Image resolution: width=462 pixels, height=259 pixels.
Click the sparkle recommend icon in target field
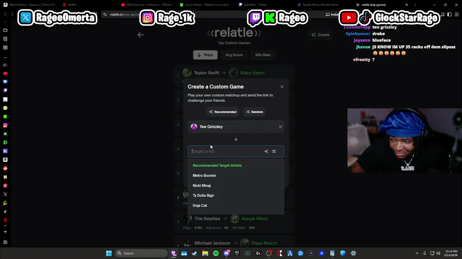[x=266, y=151]
